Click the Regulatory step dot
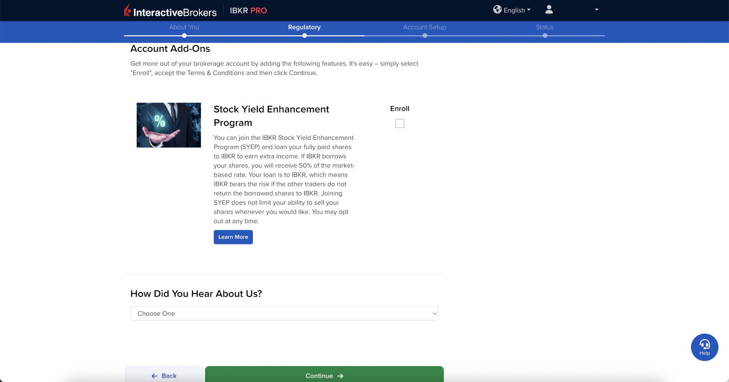The height and width of the screenshot is (382, 729). pos(305,36)
